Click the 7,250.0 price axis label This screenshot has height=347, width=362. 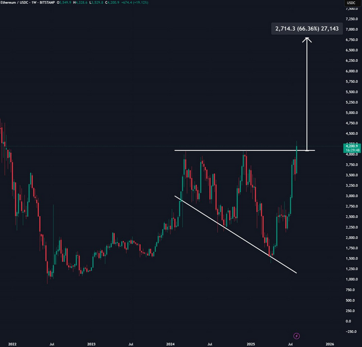[352, 19]
